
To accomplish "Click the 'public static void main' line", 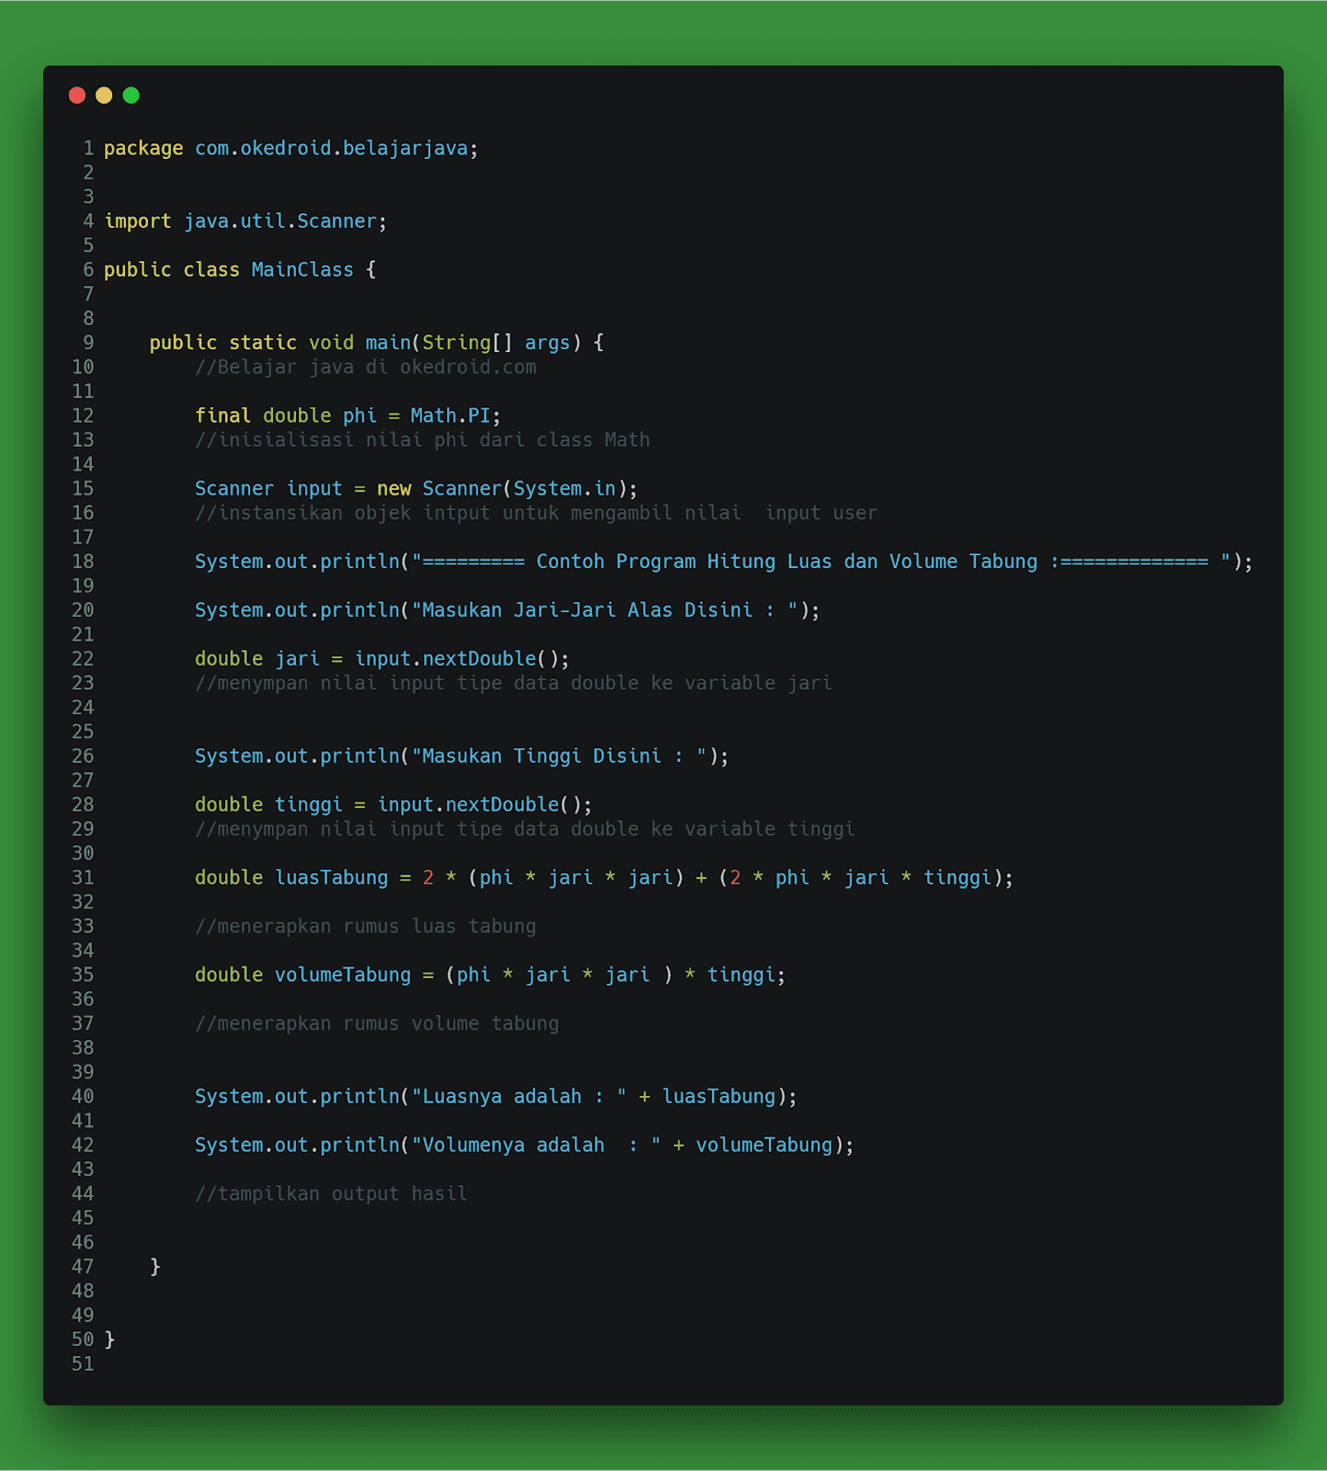I will click(x=376, y=343).
